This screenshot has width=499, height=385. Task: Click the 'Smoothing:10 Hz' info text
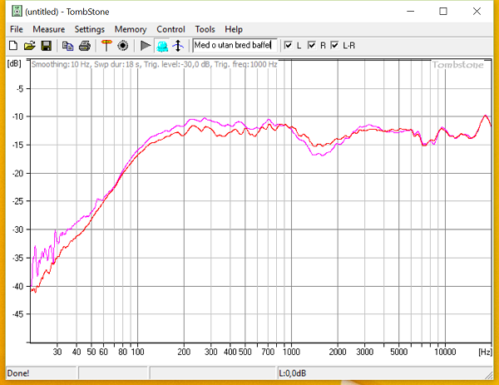tap(61, 64)
